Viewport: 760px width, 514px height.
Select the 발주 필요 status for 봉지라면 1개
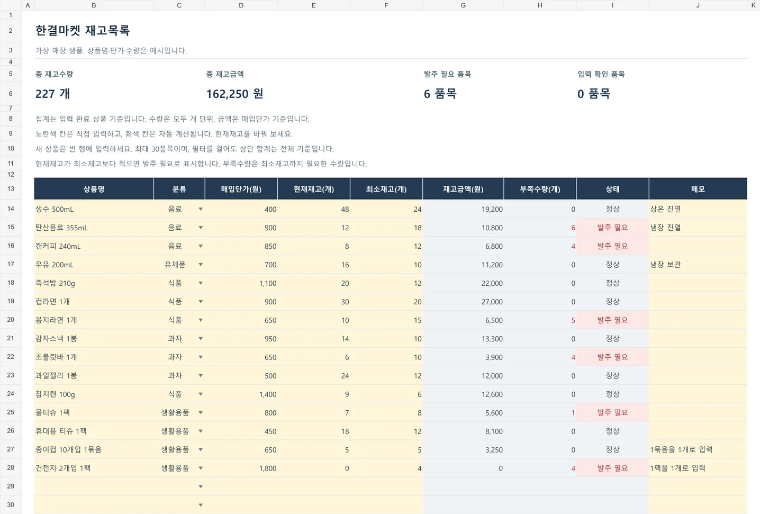pos(612,320)
